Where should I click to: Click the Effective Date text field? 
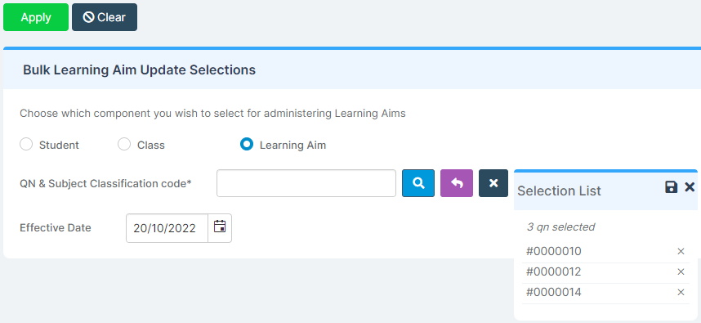167,228
